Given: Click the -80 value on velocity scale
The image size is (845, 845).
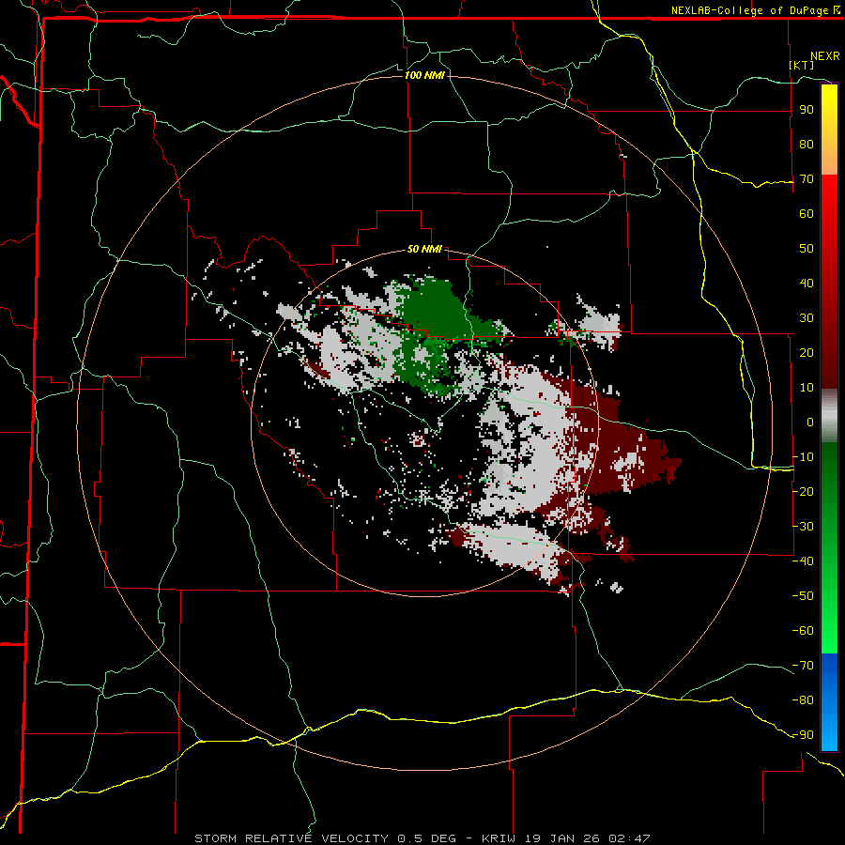Looking at the screenshot, I should point(803,700).
